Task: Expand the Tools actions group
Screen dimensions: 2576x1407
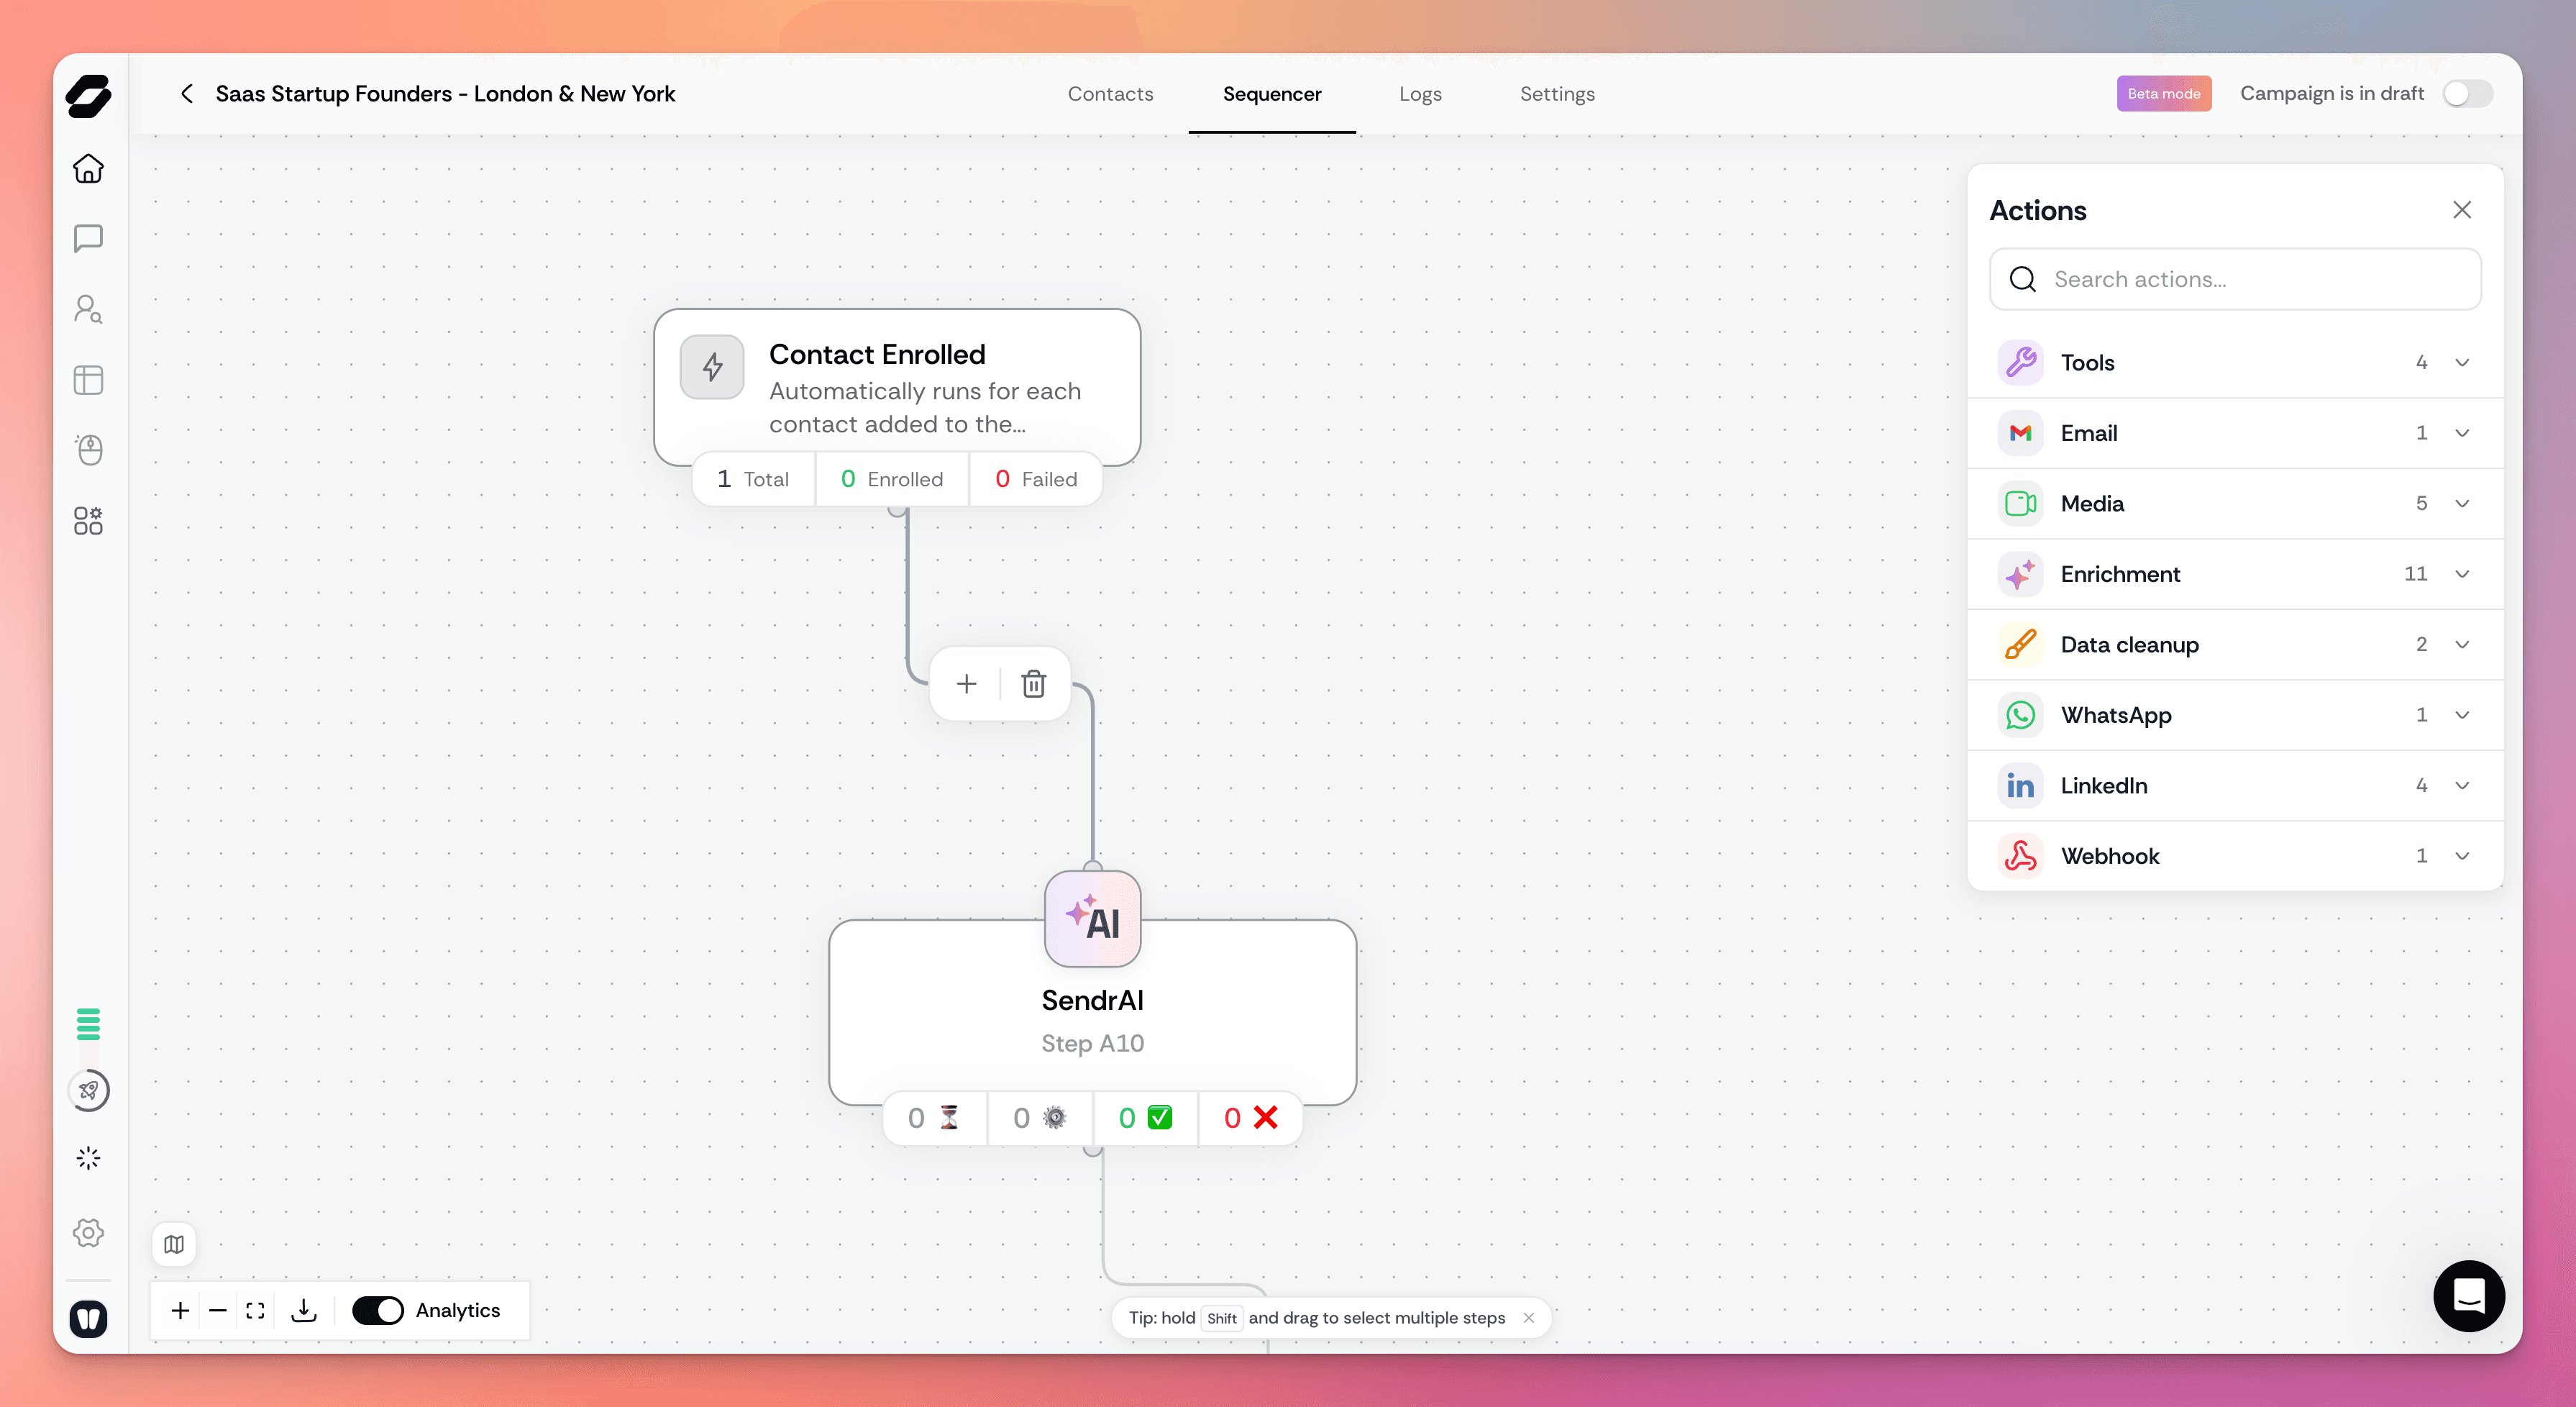Action: [2235, 362]
